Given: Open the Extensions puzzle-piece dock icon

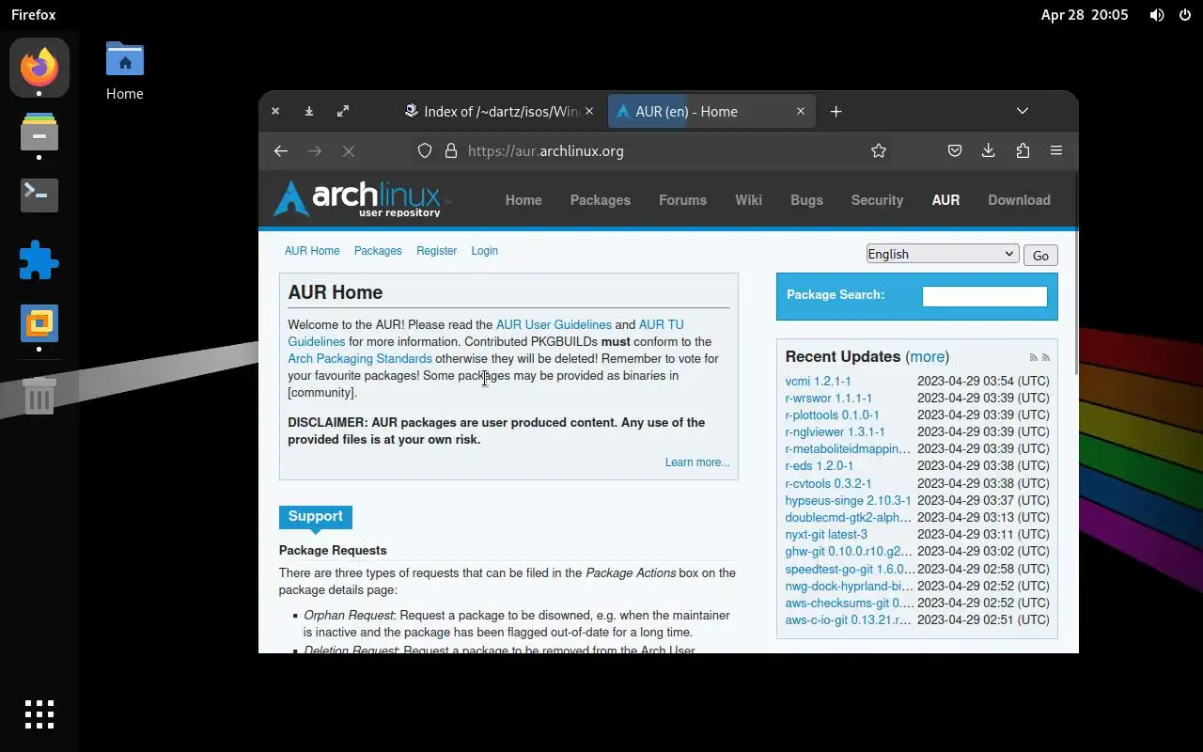Looking at the screenshot, I should coord(39,259).
